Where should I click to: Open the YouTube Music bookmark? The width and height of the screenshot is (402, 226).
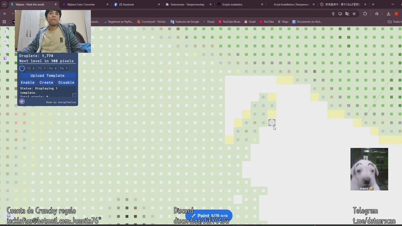(x=230, y=22)
